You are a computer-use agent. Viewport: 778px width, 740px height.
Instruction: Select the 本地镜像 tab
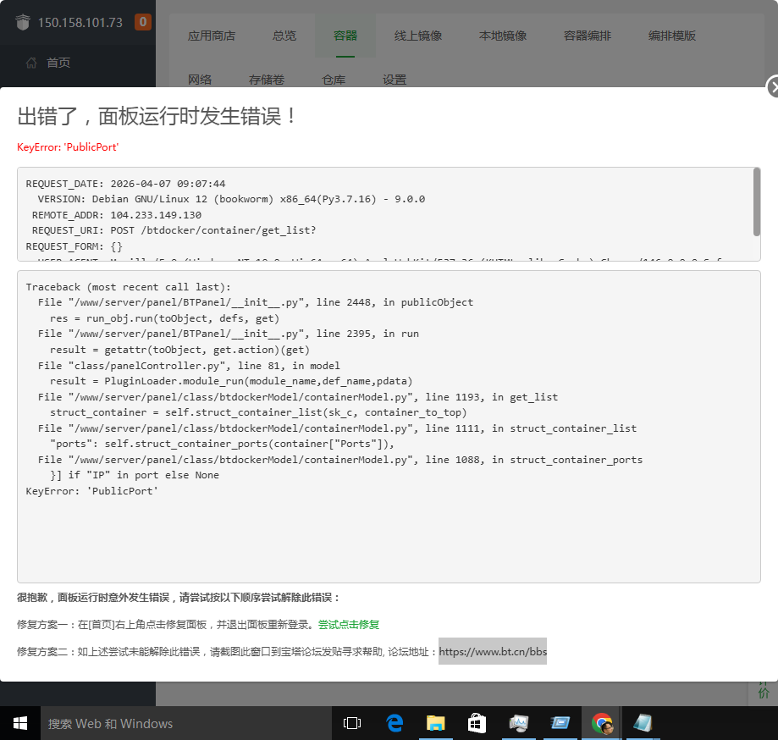pos(503,36)
